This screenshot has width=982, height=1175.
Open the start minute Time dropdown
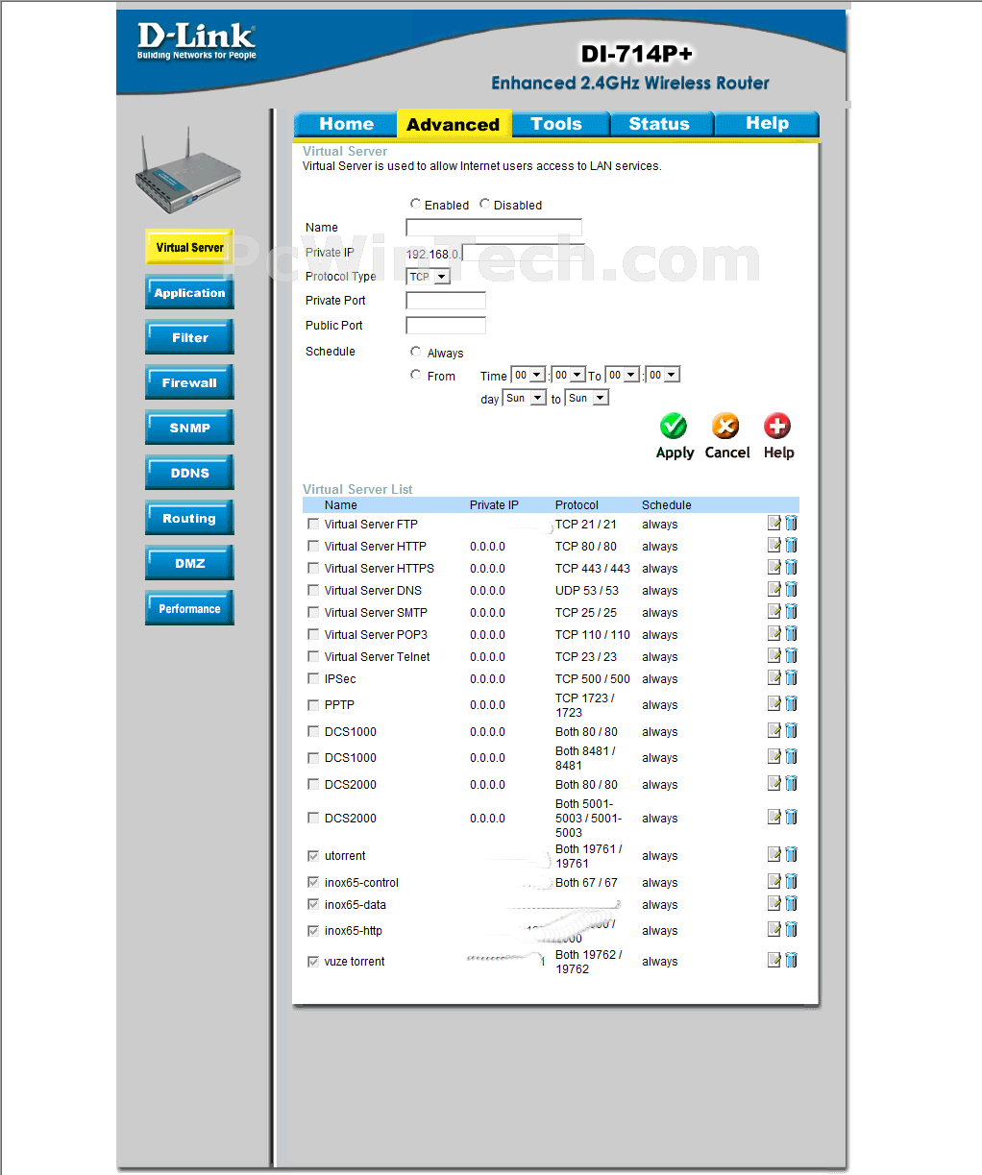[x=568, y=375]
